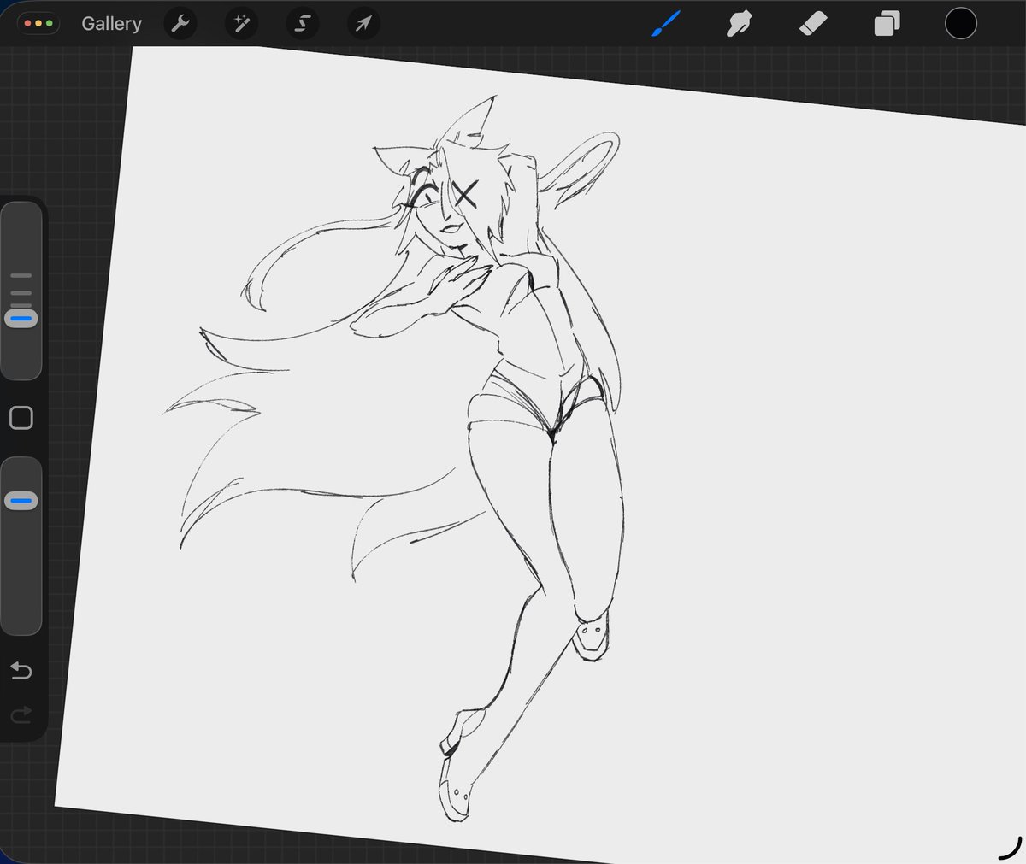
Task: Select the Brush tool
Action: pyautogui.click(x=665, y=24)
